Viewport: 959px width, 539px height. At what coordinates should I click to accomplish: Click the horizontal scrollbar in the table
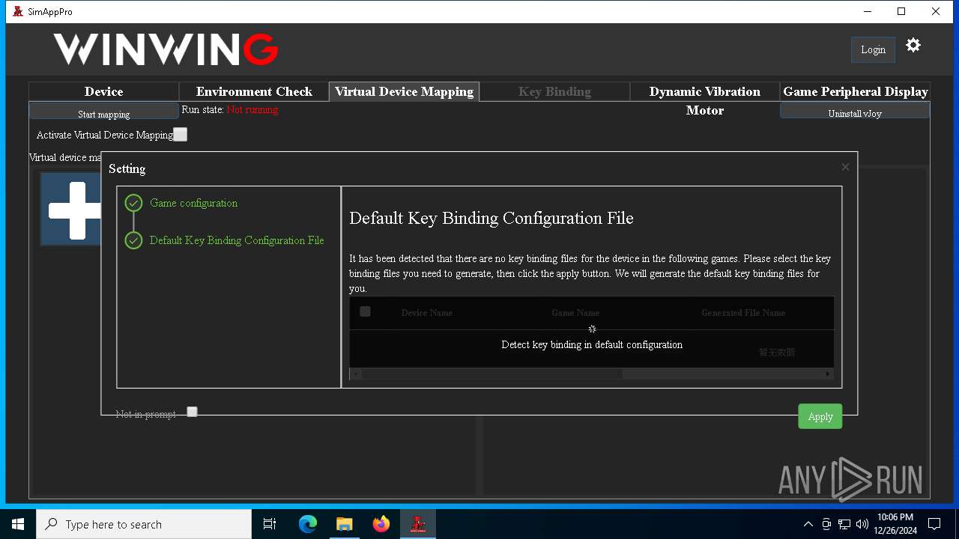coord(491,374)
